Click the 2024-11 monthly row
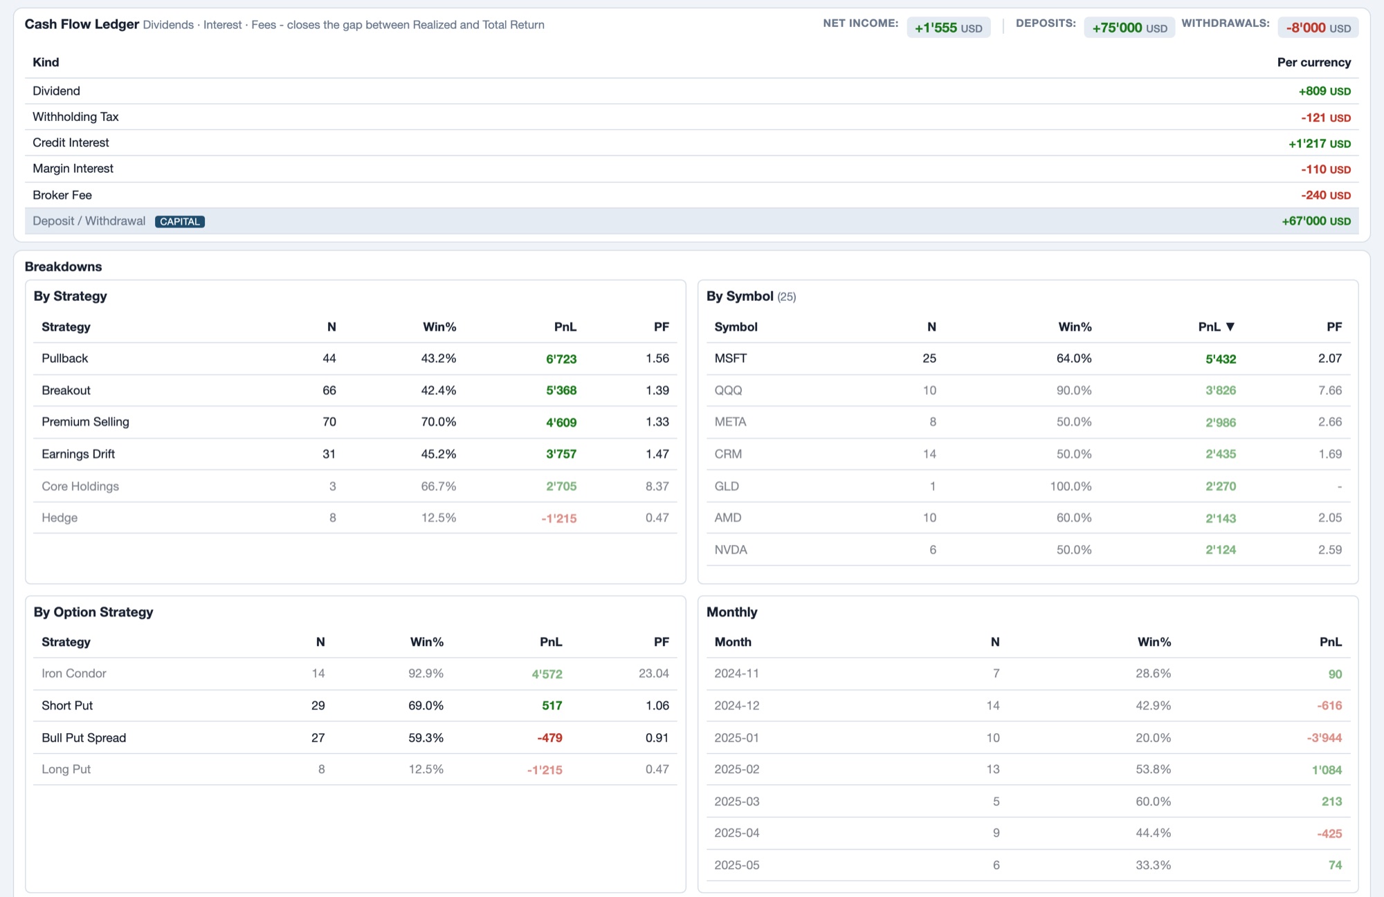The height and width of the screenshot is (897, 1384). 1028,674
